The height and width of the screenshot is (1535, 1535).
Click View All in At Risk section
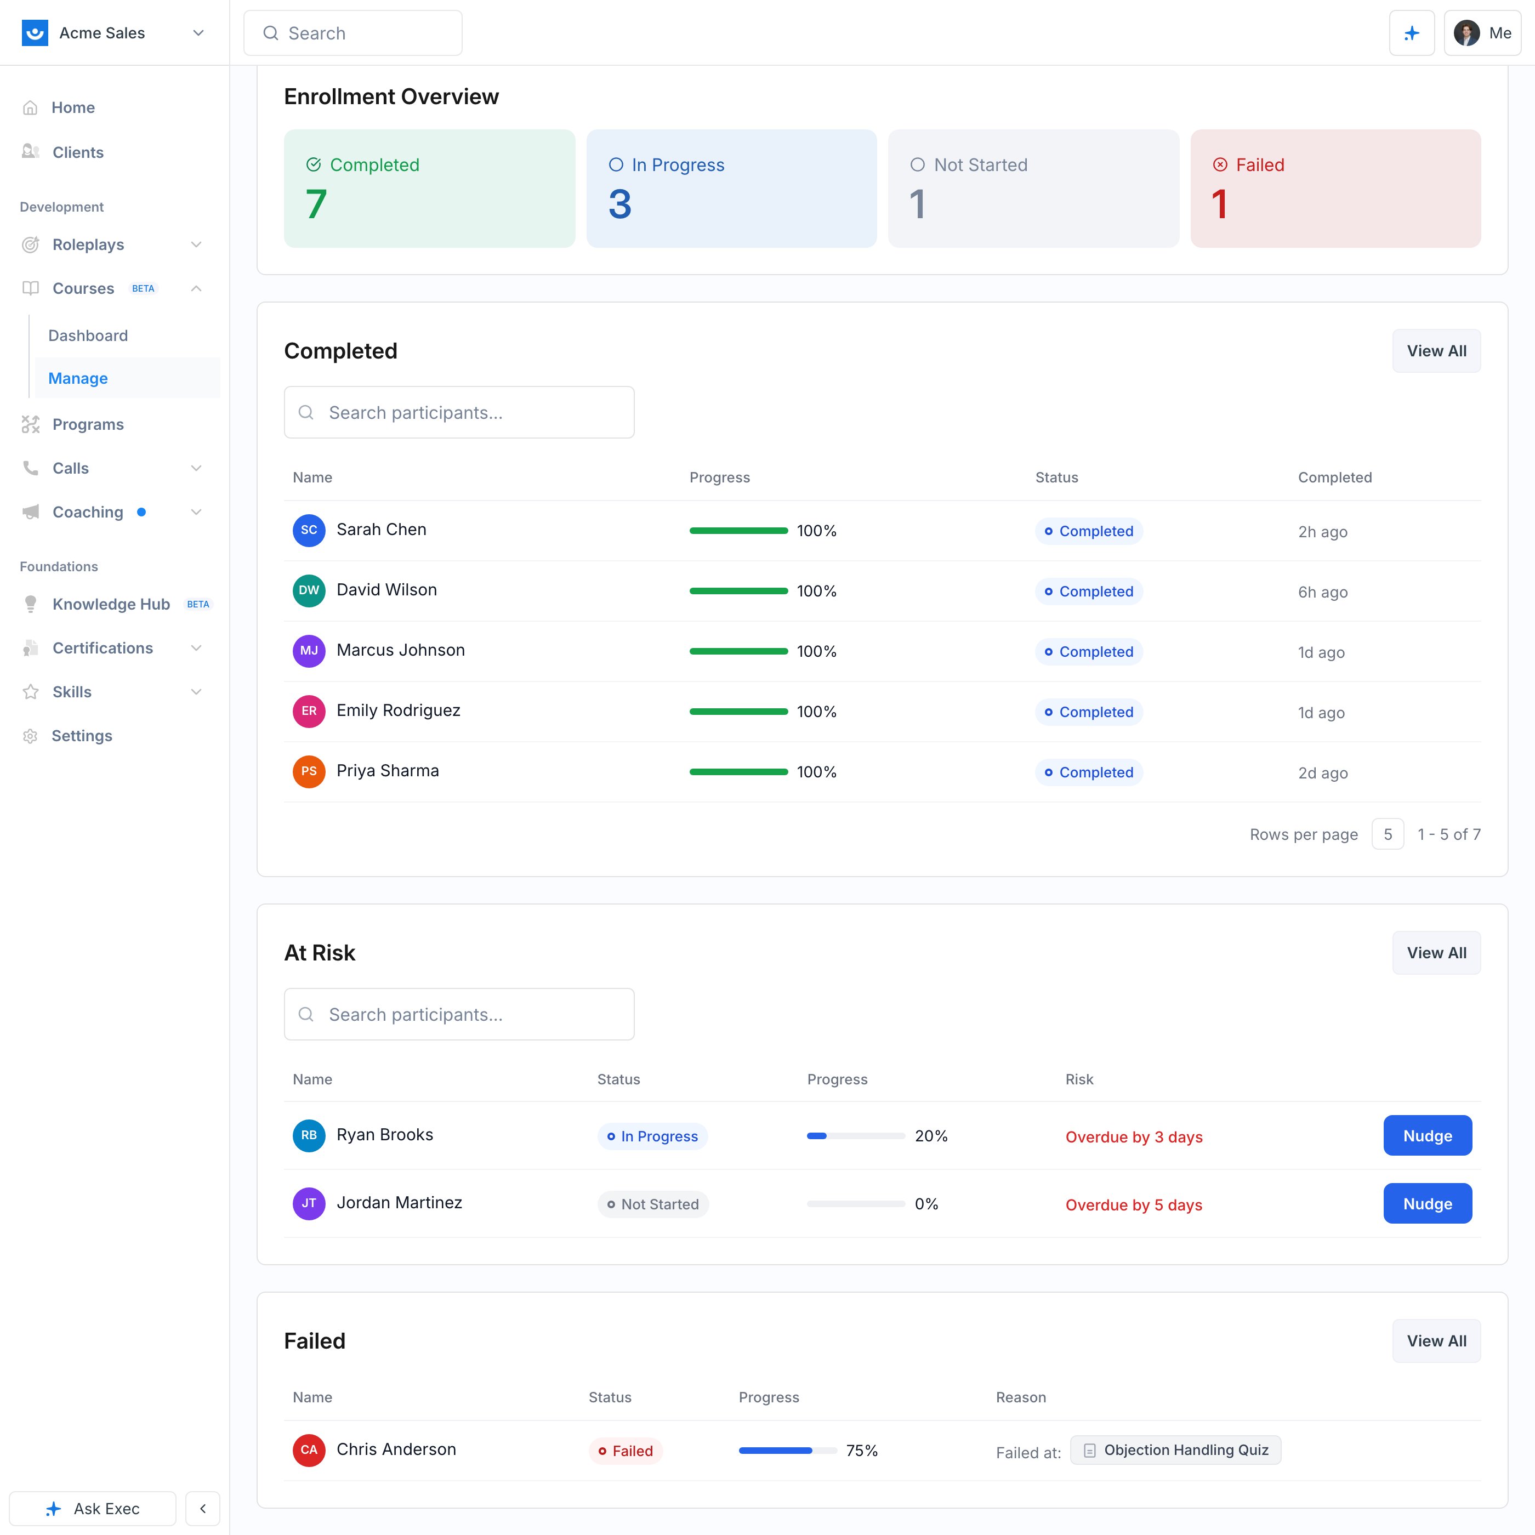pos(1436,953)
